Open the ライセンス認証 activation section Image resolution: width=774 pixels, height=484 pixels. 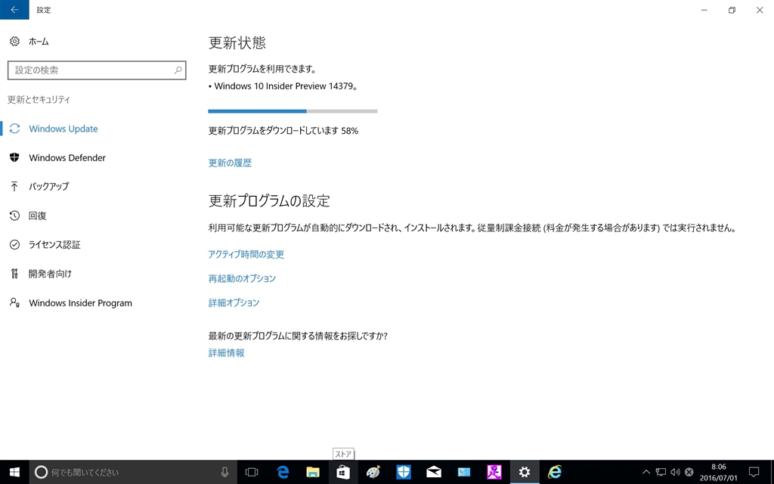point(54,245)
